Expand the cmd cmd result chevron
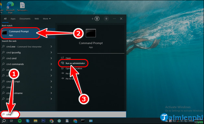204x124 pixels. (51, 58)
